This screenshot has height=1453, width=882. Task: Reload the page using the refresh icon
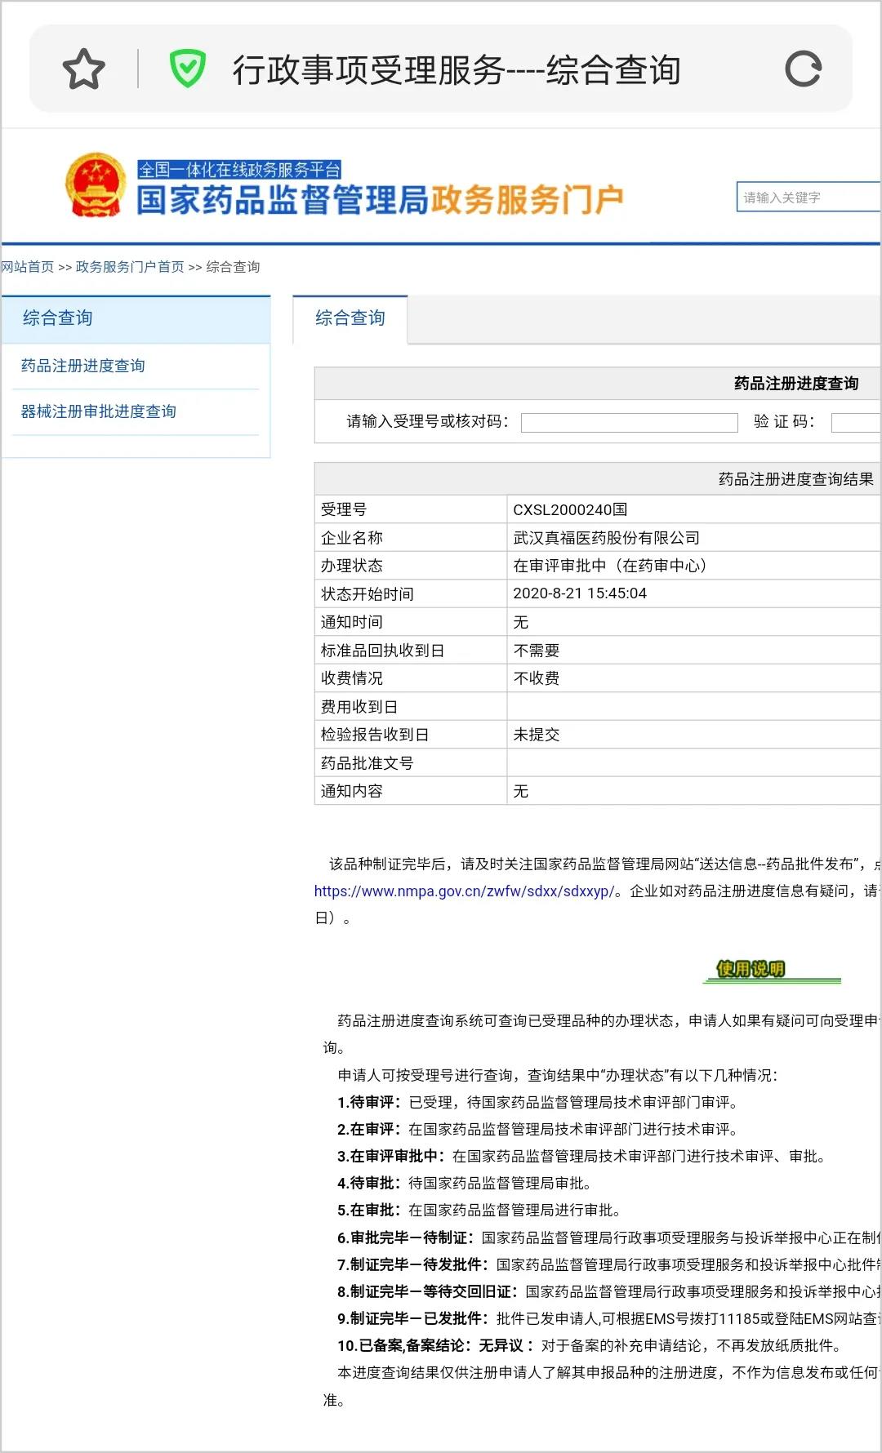(x=803, y=69)
